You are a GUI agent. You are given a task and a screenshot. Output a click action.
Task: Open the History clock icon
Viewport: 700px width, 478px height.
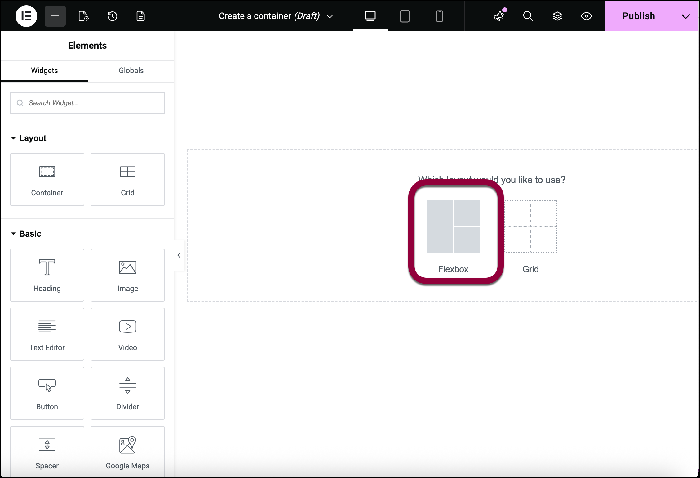112,16
